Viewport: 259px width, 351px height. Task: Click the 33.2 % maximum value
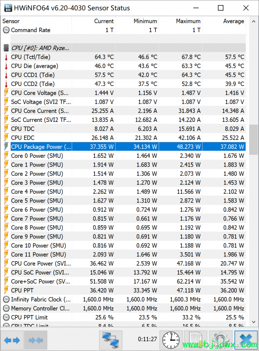(191, 317)
